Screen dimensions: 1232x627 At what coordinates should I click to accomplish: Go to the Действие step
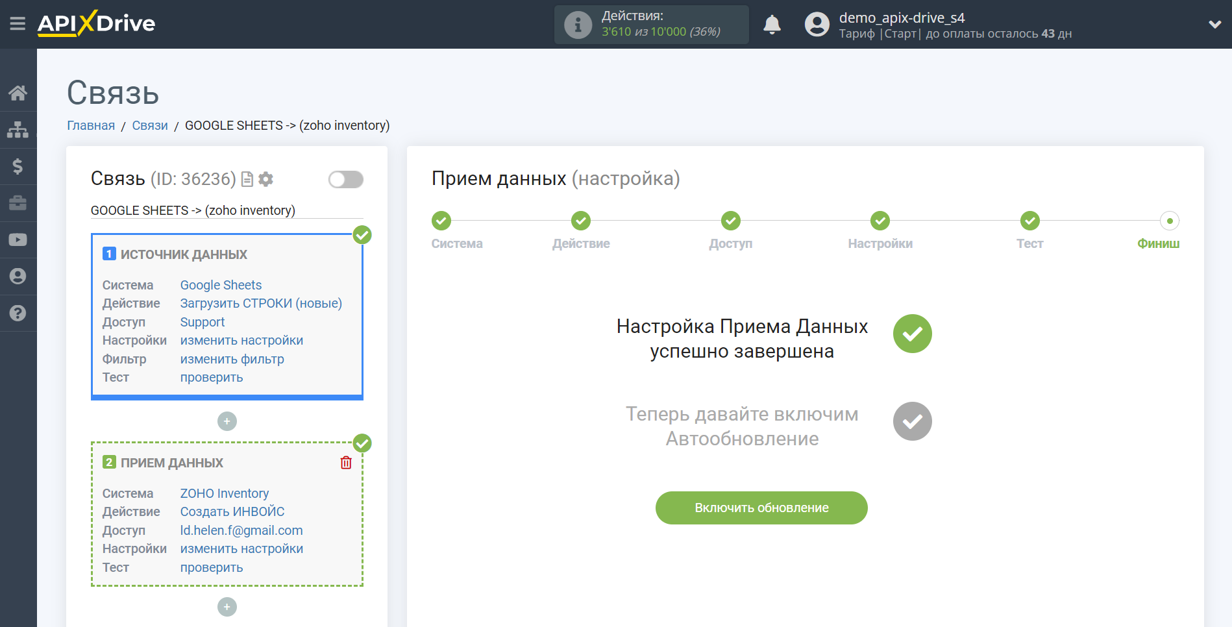(581, 221)
